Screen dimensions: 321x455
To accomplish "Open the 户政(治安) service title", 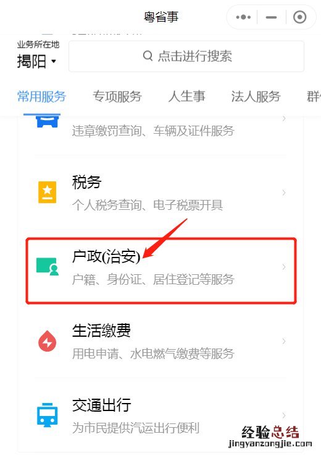I will pyautogui.click(x=106, y=256).
